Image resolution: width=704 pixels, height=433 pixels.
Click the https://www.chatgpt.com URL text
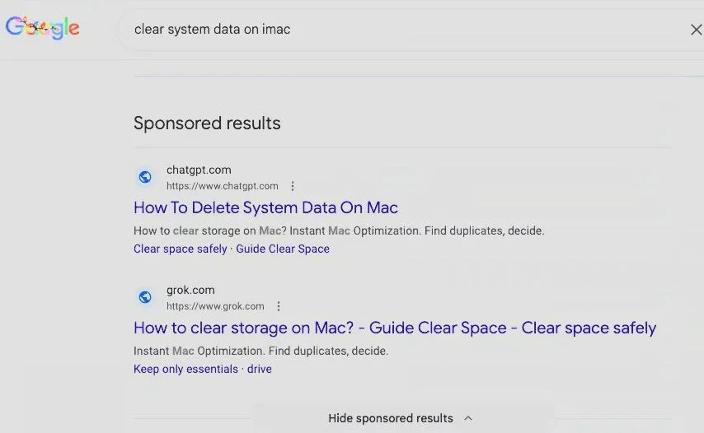(223, 186)
